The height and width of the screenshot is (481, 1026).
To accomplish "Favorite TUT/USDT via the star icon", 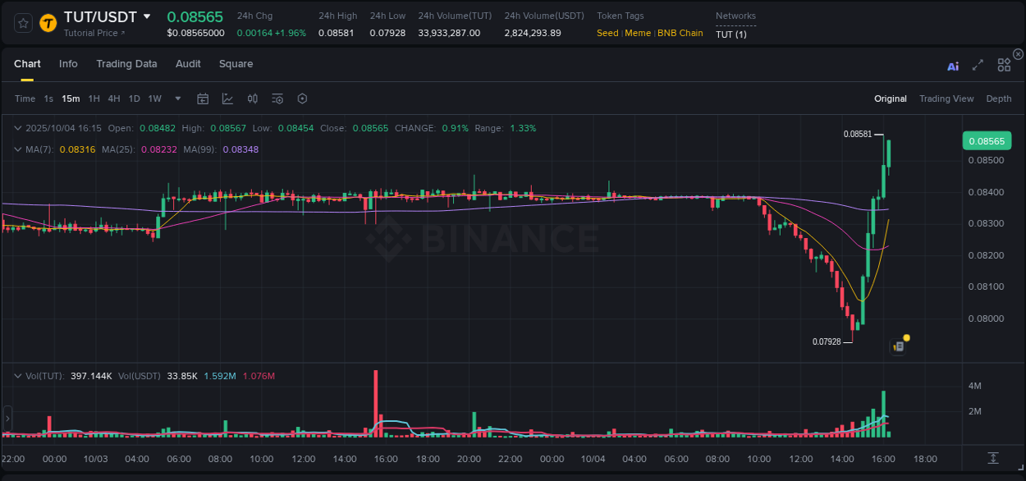I will (x=22, y=23).
